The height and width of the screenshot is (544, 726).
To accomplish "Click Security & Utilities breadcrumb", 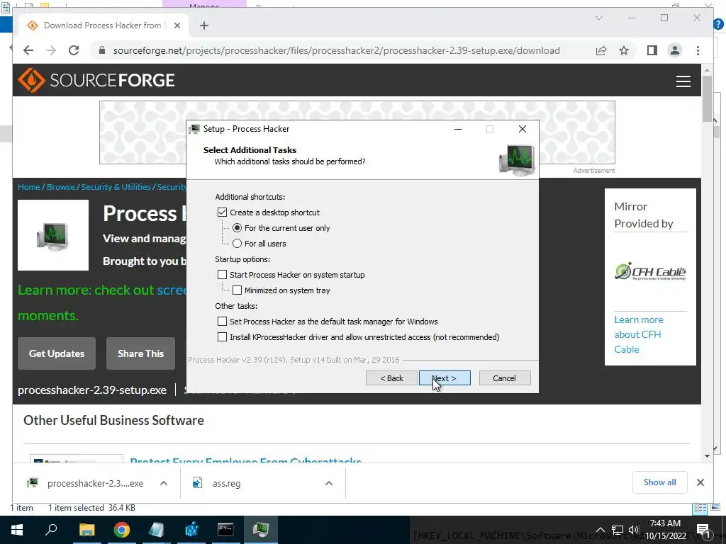I will click(116, 187).
